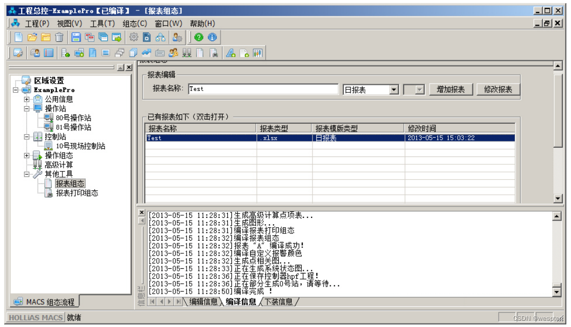Open the 视图(V) menu
Viewport: 571px width, 327px height.
(69, 24)
